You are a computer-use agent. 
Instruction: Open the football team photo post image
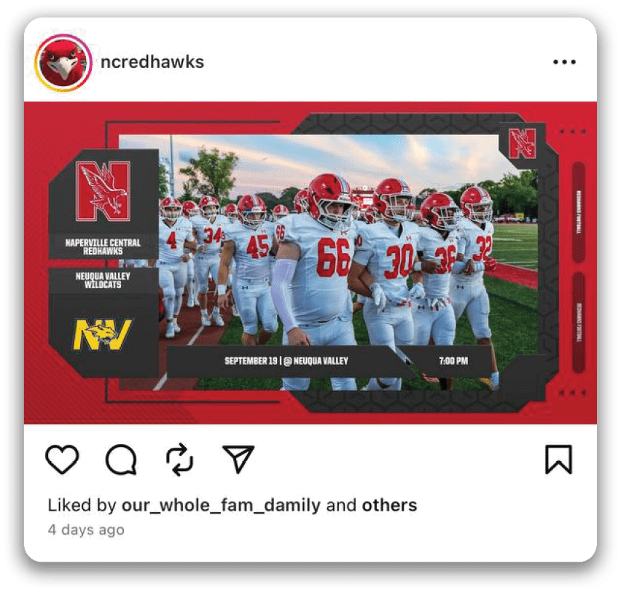click(310, 263)
